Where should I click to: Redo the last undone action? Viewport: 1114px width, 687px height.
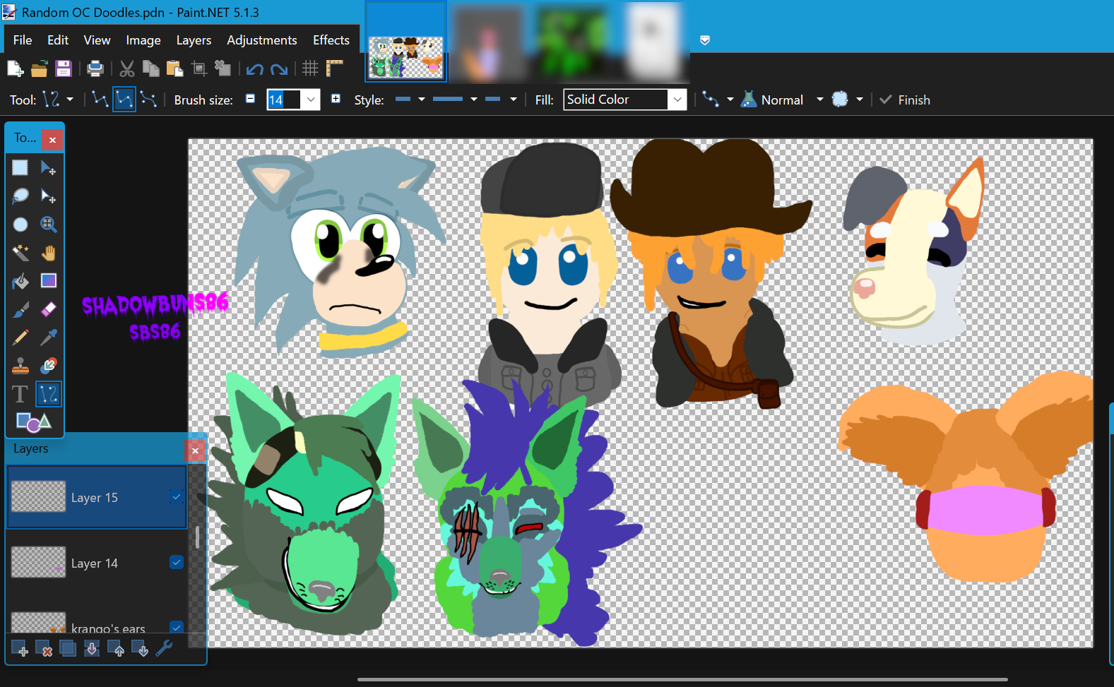(x=279, y=69)
